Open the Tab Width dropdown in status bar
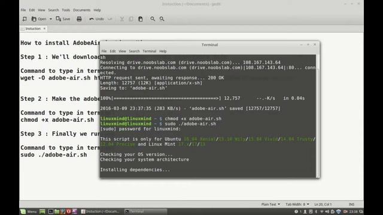This screenshot has width=383, height=215. point(297,204)
